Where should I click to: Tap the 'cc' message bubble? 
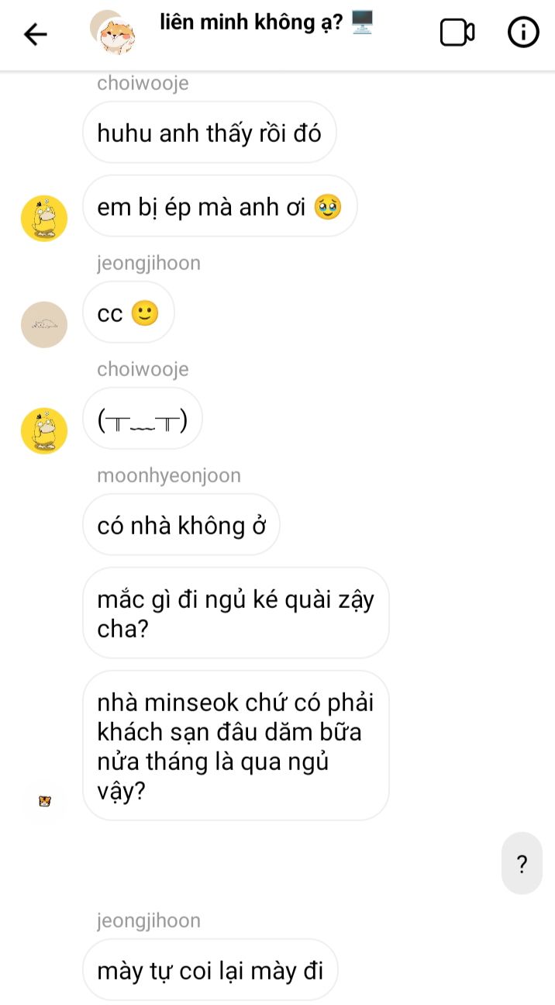(x=128, y=313)
